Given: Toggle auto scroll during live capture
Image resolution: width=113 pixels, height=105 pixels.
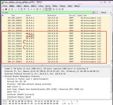Looking at the screenshot, I should click(x=46, y=9).
